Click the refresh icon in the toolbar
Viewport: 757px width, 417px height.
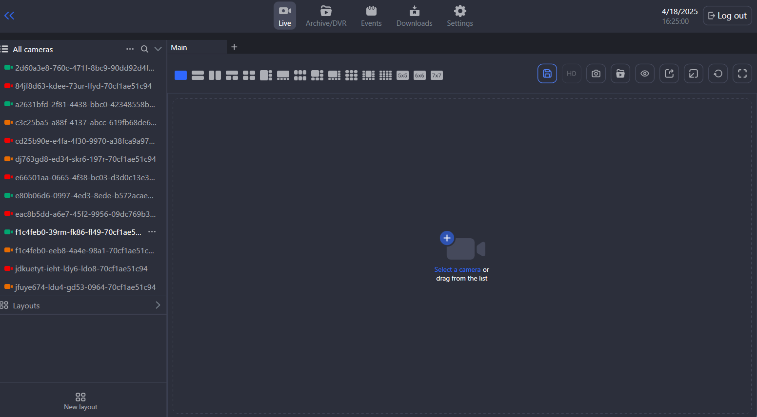[x=717, y=74]
